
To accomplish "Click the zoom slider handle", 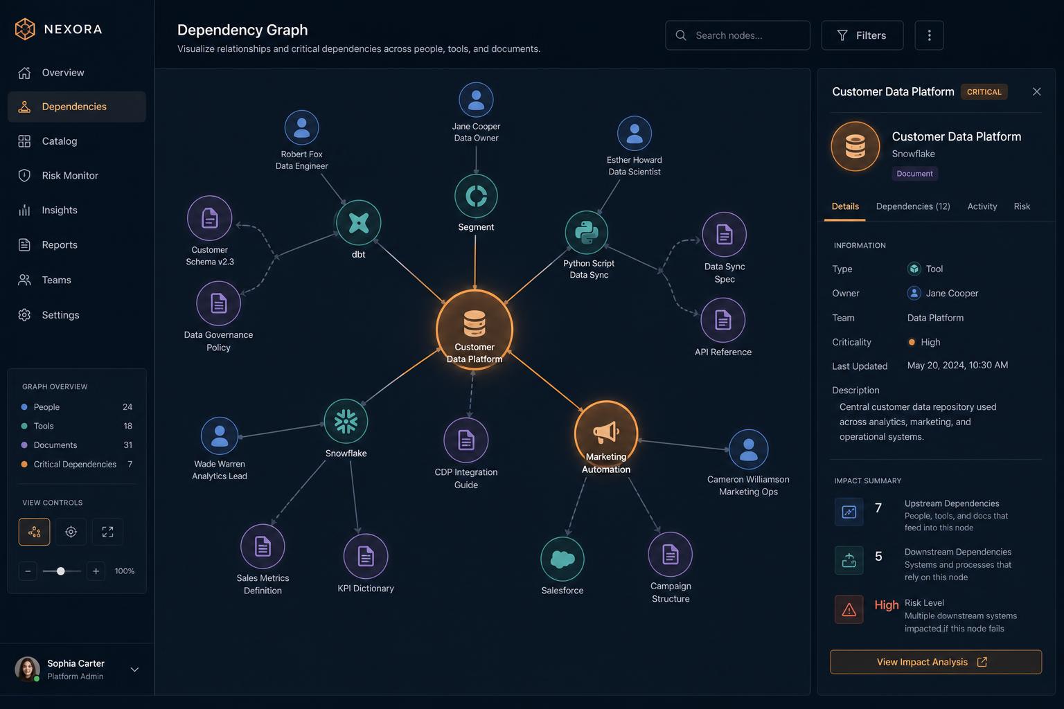I will pyautogui.click(x=61, y=571).
